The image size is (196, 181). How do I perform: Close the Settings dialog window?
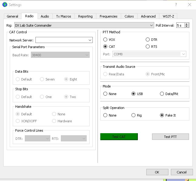[190, 5]
